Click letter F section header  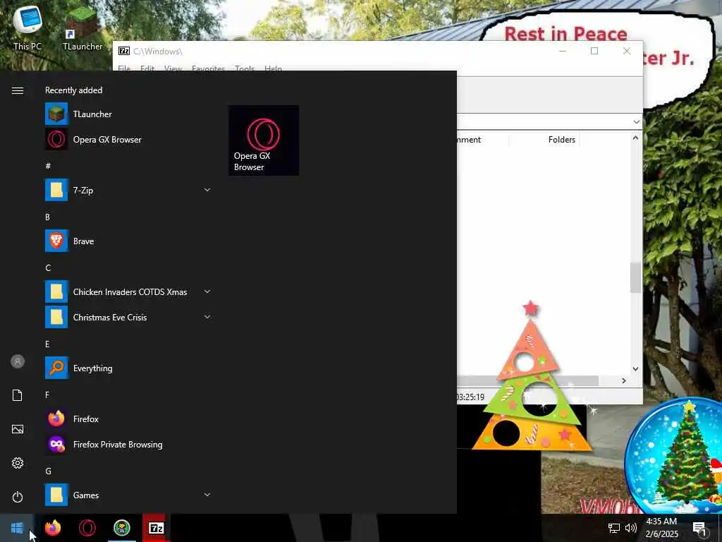coord(47,395)
